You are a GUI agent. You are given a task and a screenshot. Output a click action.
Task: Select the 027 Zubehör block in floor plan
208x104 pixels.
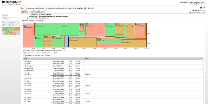110,30
